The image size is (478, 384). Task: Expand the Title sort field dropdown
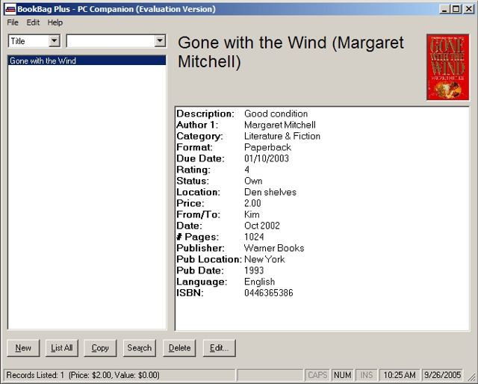[x=55, y=41]
